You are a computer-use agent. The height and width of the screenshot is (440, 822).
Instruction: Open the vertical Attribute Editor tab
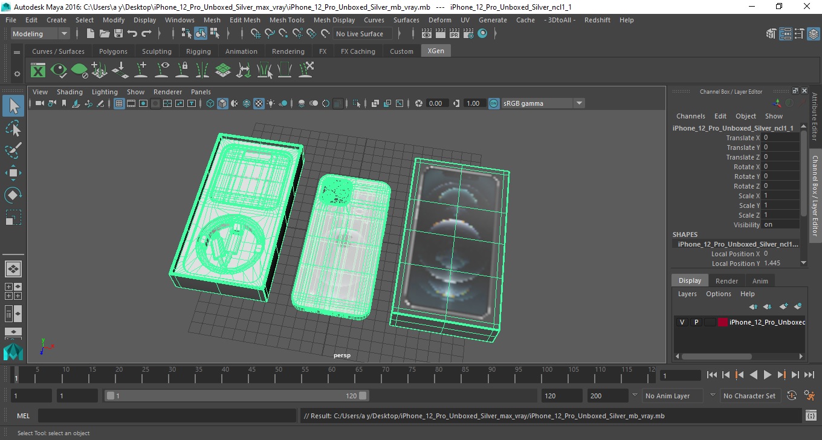point(815,117)
